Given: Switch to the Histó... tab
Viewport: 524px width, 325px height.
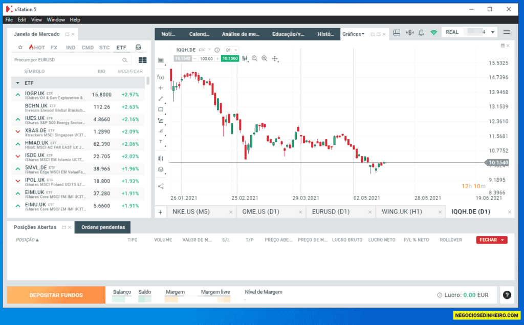Looking at the screenshot, I should point(325,34).
